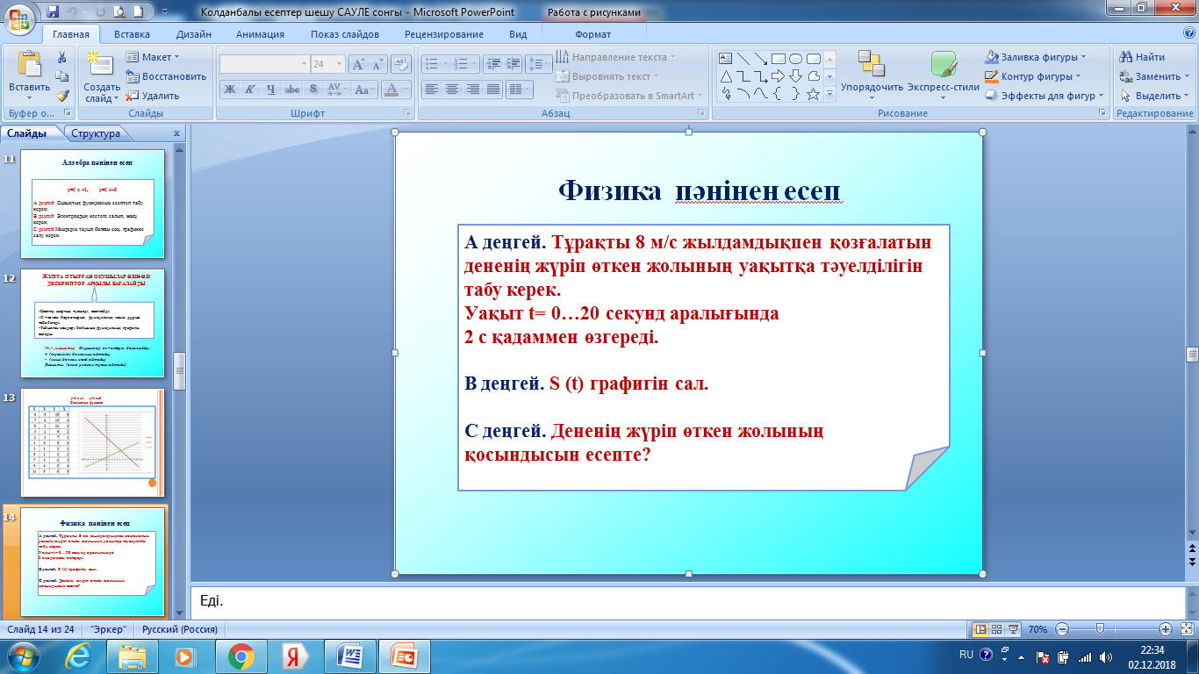Viewport: 1199px width, 674px height.
Task: Select the Format Painter brush icon
Action: pos(62,96)
